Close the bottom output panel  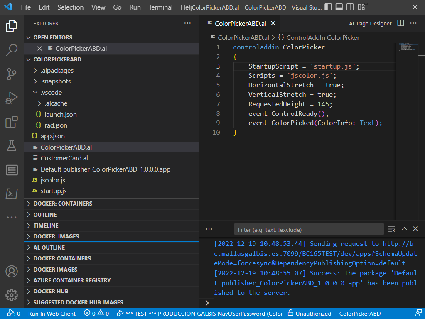pyautogui.click(x=415, y=229)
